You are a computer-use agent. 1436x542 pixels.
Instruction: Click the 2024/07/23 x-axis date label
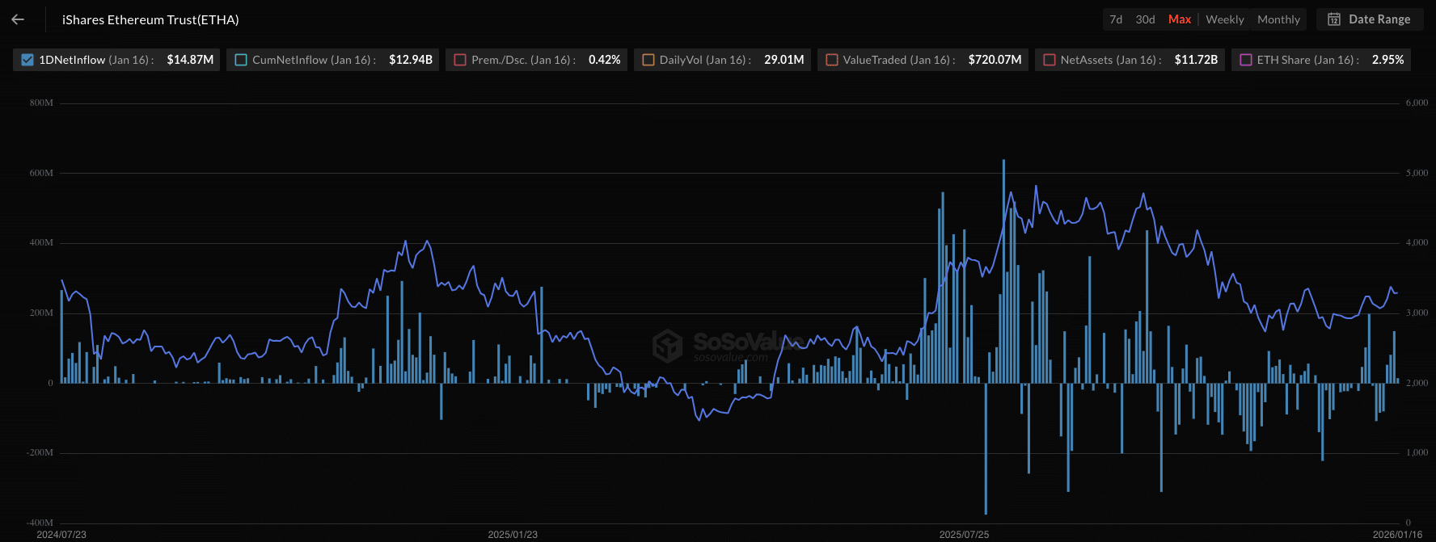61,535
